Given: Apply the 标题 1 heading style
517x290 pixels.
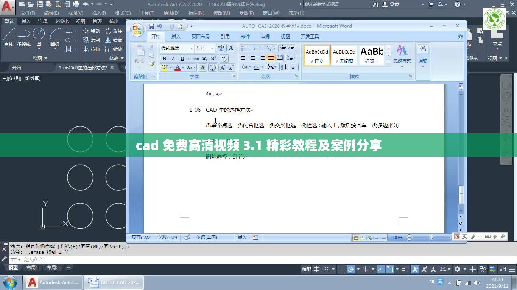Looking at the screenshot, I should [x=371, y=55].
